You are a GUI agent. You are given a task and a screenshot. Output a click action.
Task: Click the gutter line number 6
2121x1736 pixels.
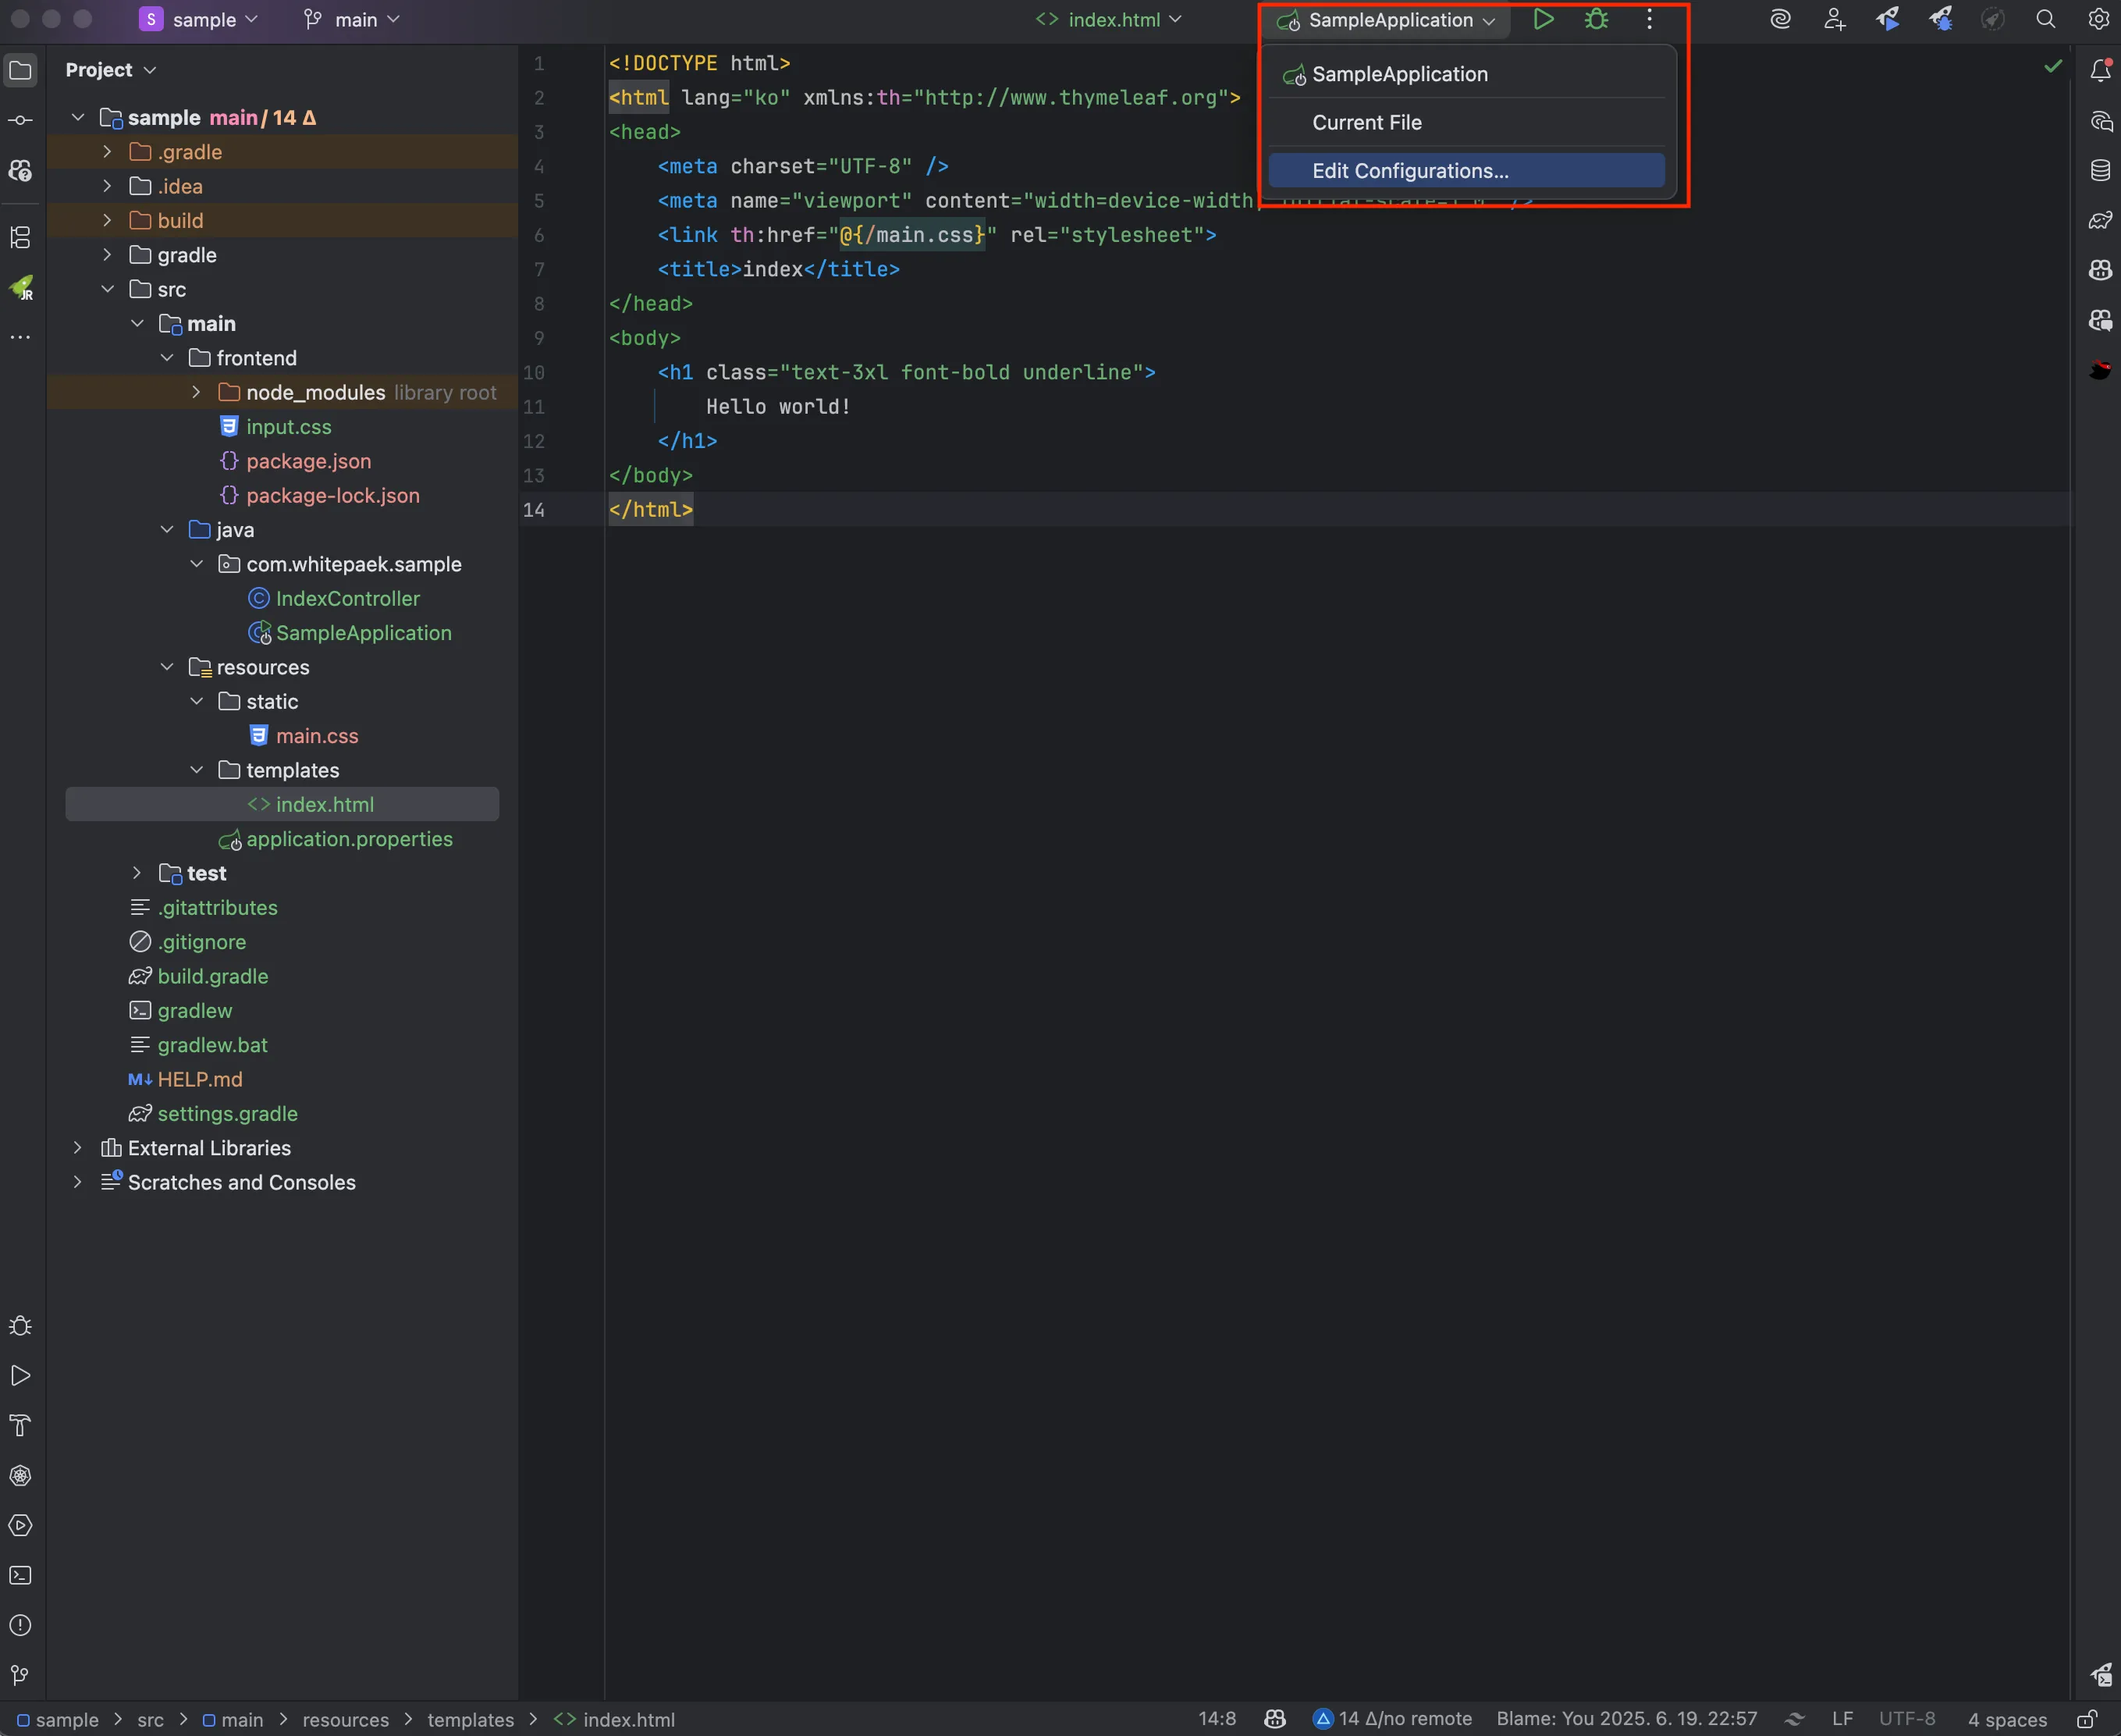click(538, 235)
